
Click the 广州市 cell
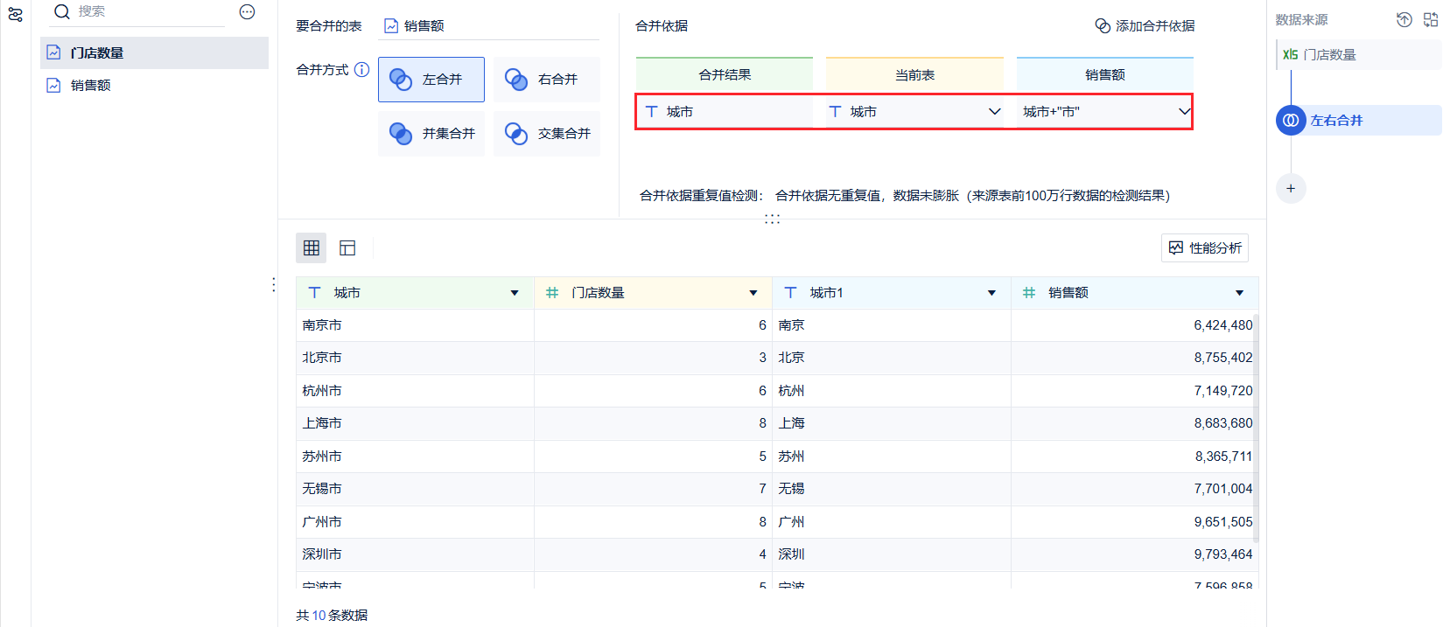[x=415, y=522]
